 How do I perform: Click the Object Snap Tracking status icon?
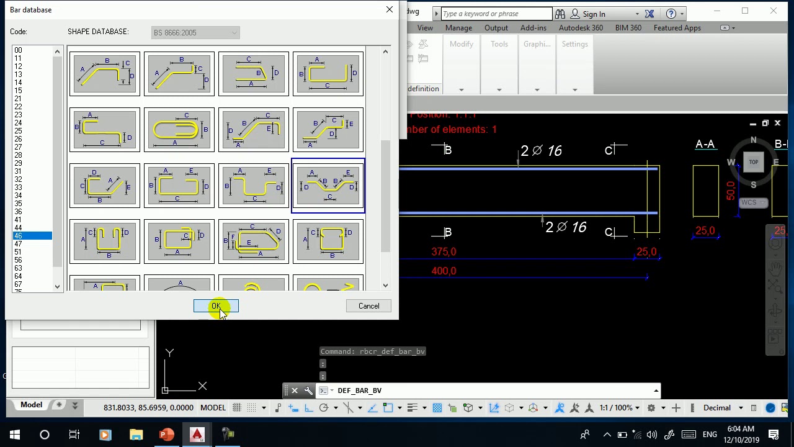pos(372,408)
